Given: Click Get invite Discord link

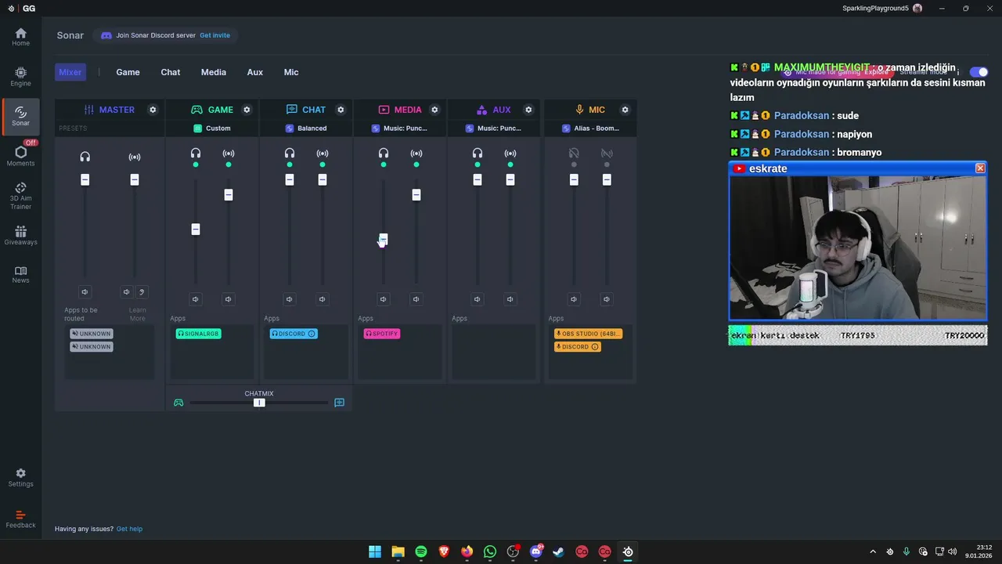Looking at the screenshot, I should point(215,35).
